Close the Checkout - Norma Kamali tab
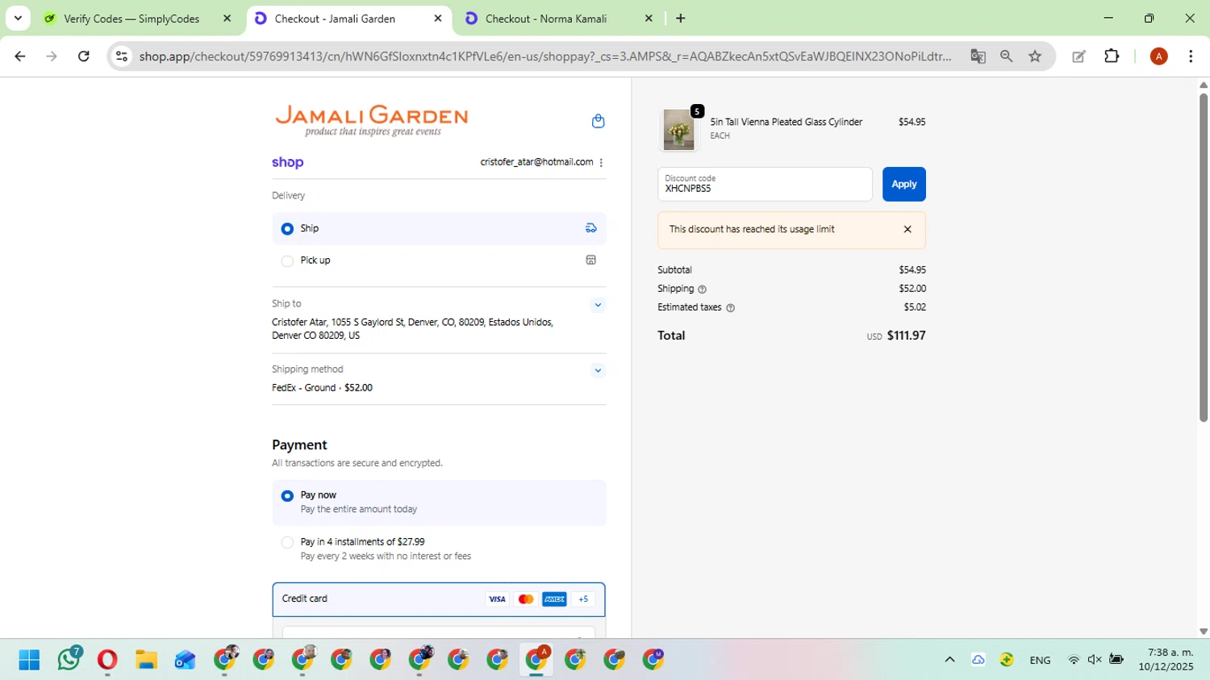The height and width of the screenshot is (680, 1210). tap(649, 18)
